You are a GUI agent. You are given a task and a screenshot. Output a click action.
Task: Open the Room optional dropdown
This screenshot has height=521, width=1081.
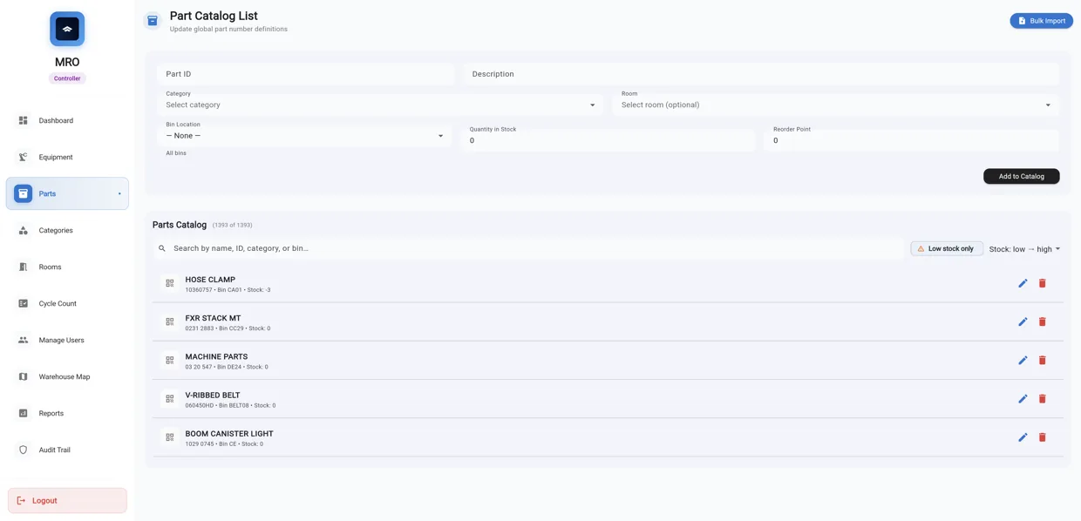836,103
